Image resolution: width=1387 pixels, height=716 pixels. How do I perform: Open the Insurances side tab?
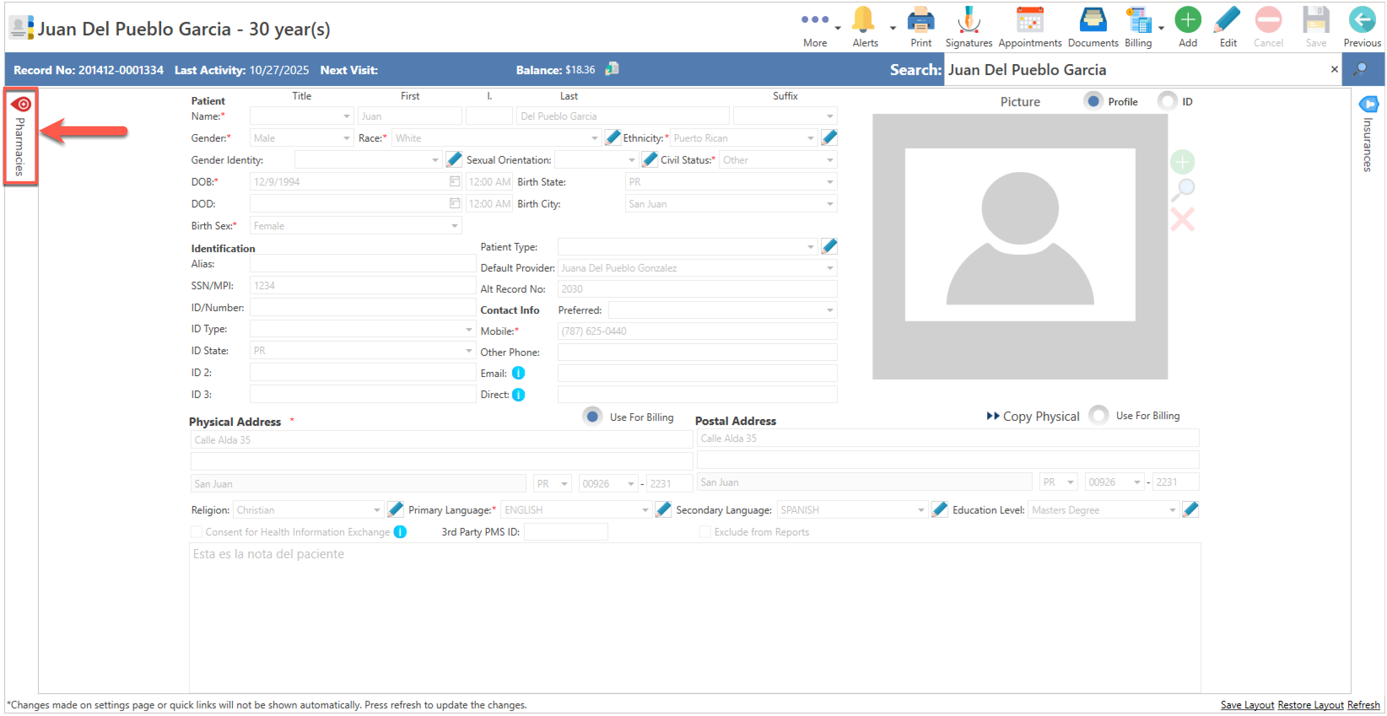point(1368,135)
